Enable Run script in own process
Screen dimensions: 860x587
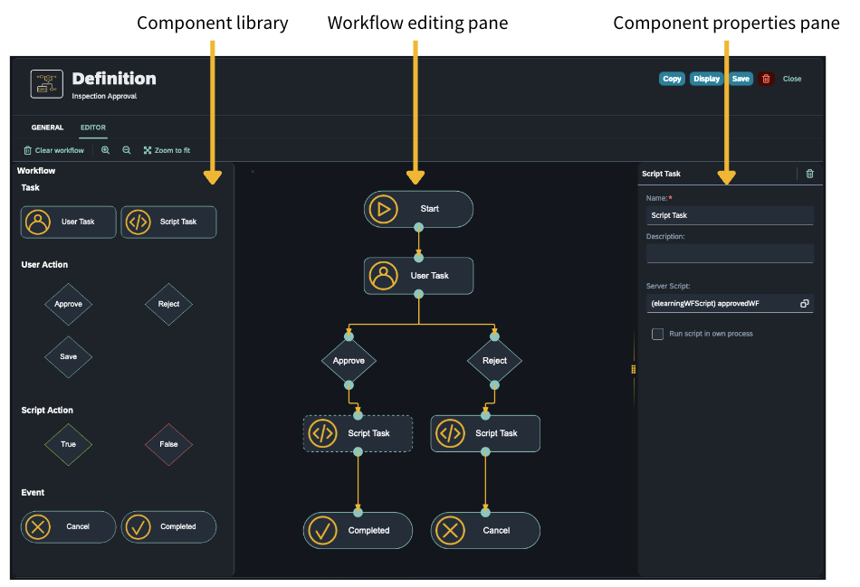(x=657, y=334)
